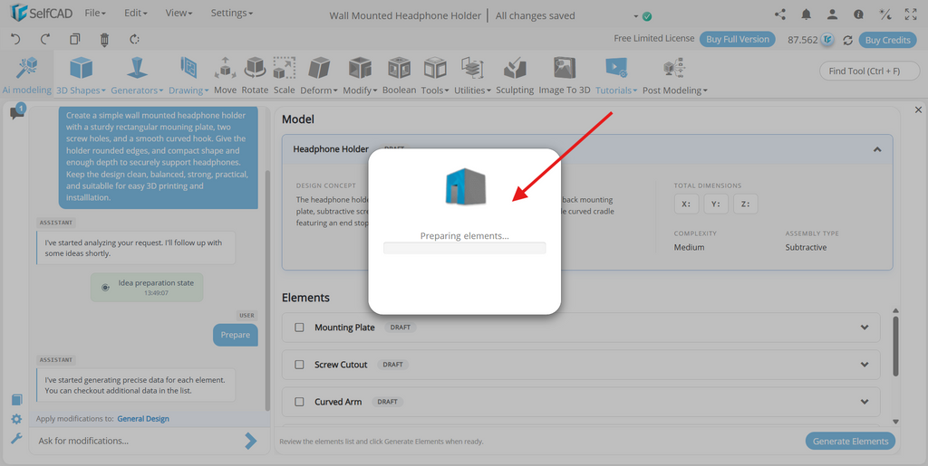Viewport: 928px width, 466px height.
Task: Click the Buy Full Version button
Action: click(x=738, y=40)
